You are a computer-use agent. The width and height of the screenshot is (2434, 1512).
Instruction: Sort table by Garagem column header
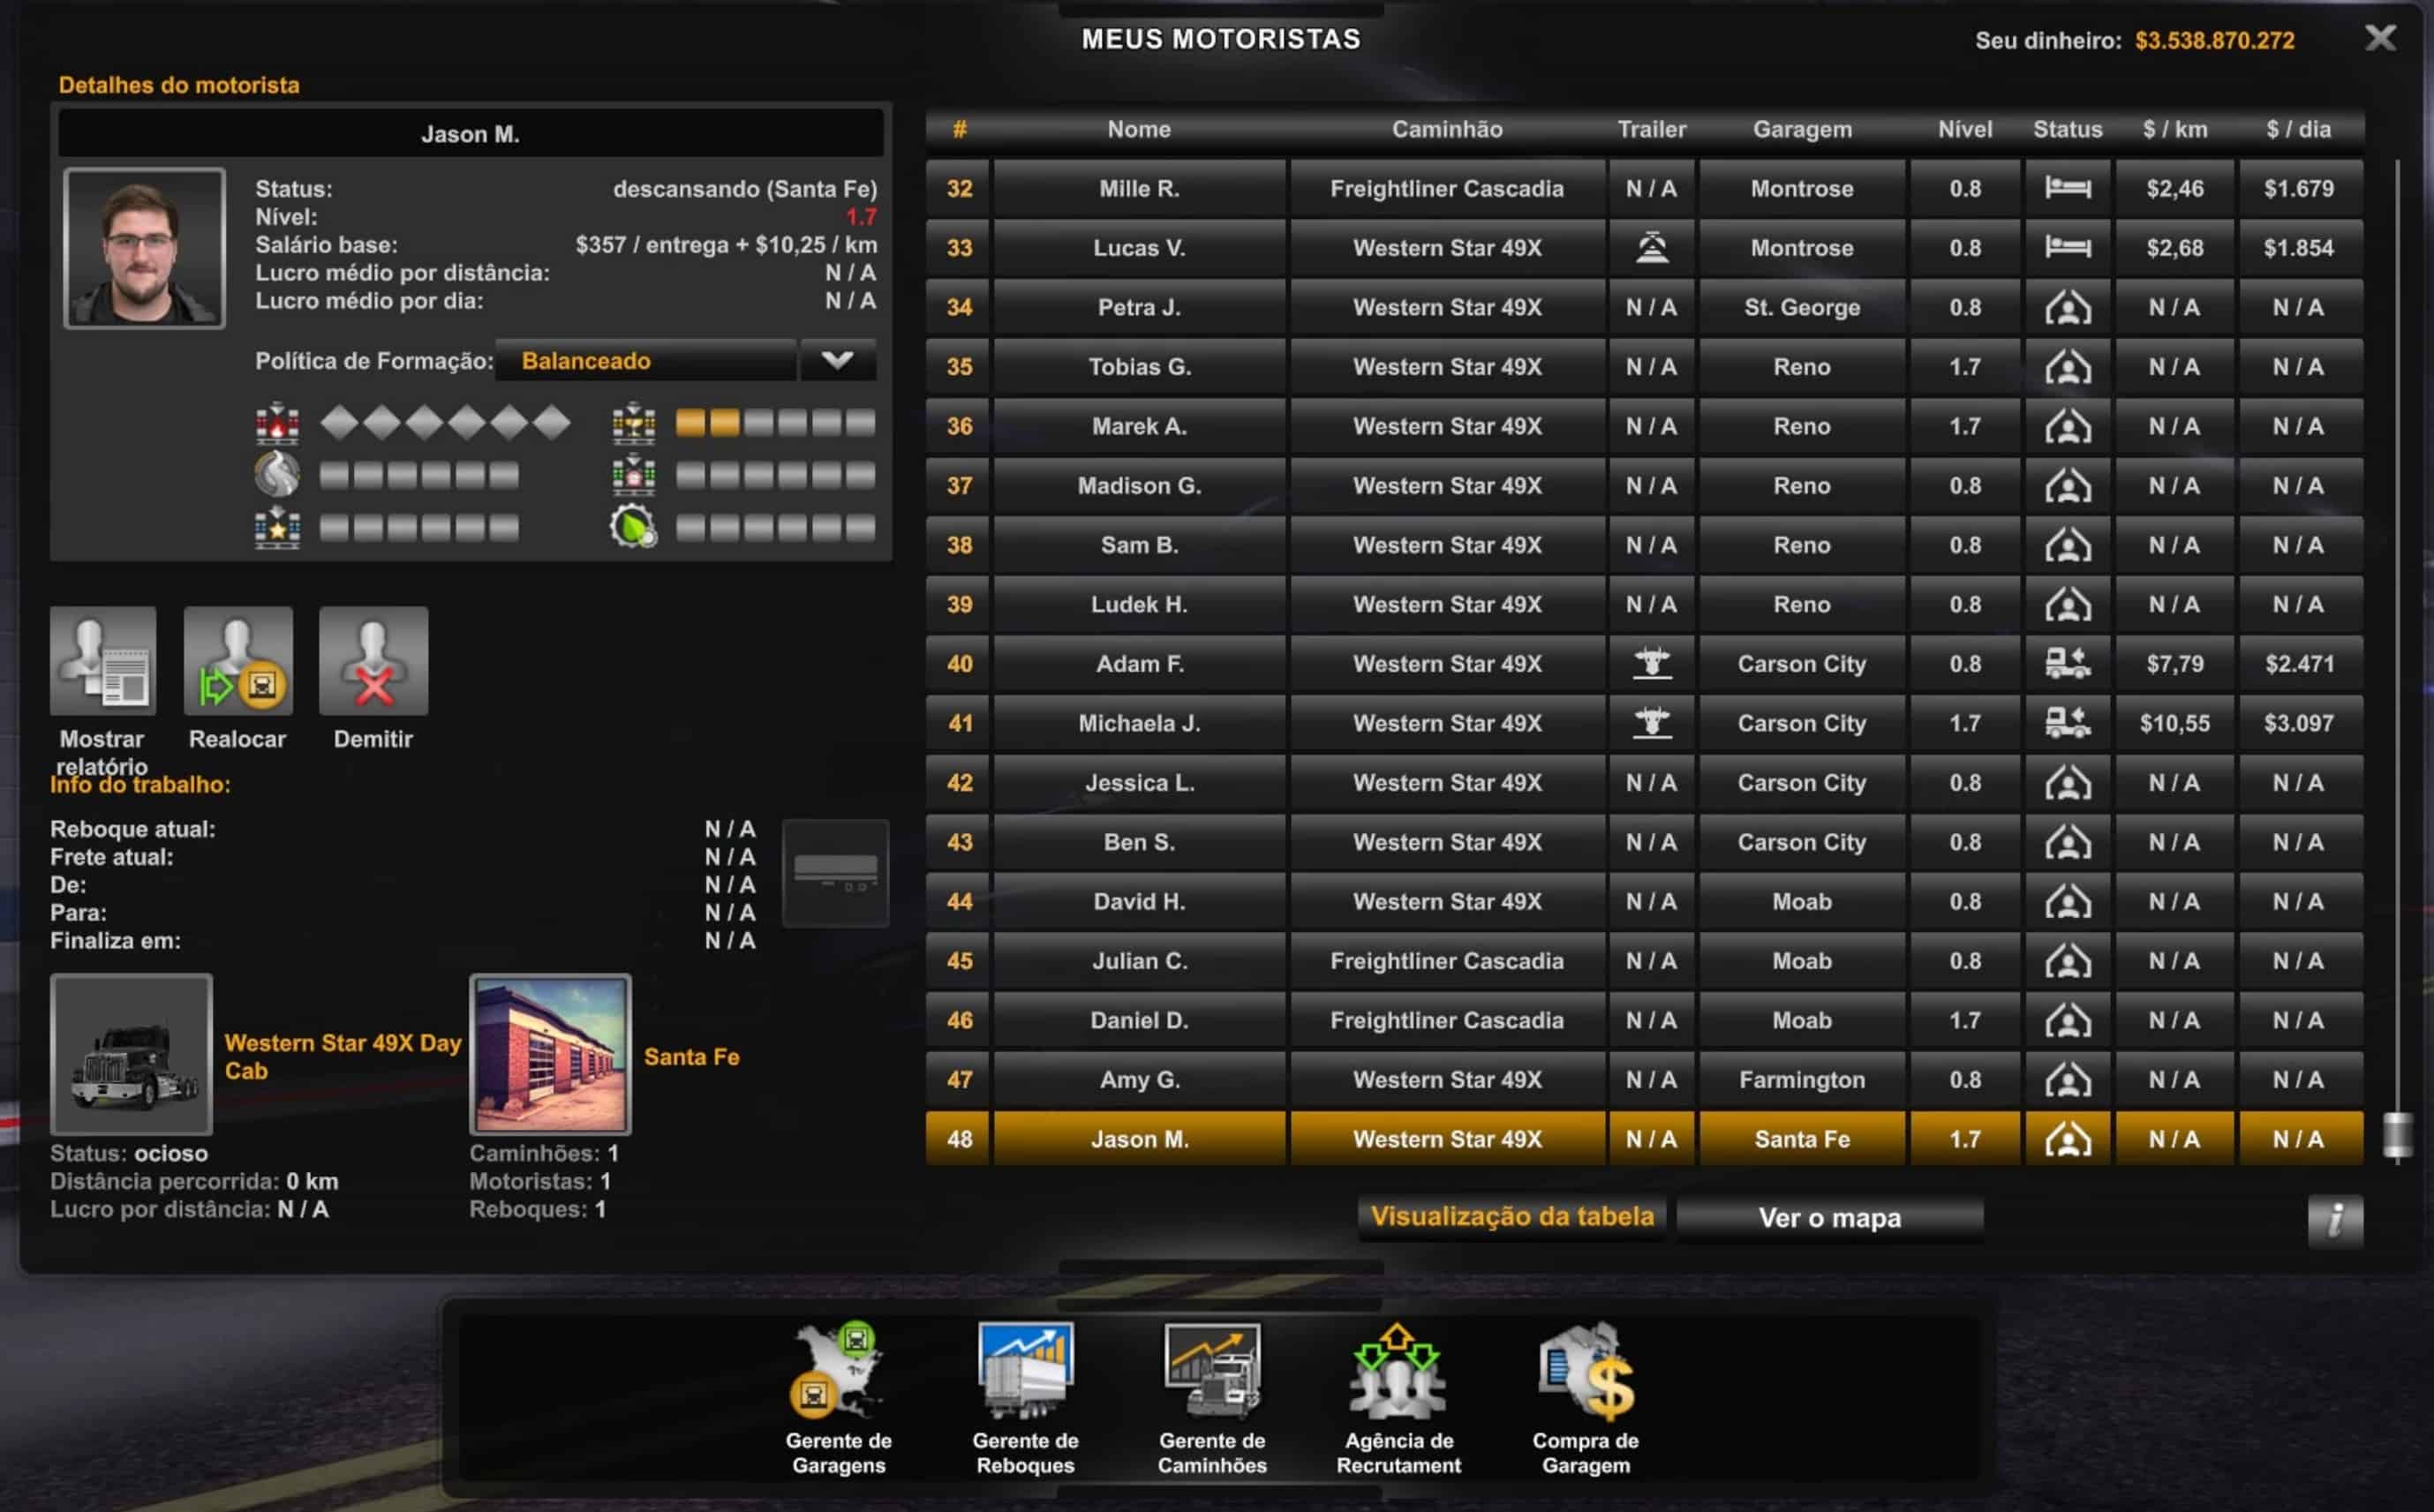click(x=1801, y=129)
